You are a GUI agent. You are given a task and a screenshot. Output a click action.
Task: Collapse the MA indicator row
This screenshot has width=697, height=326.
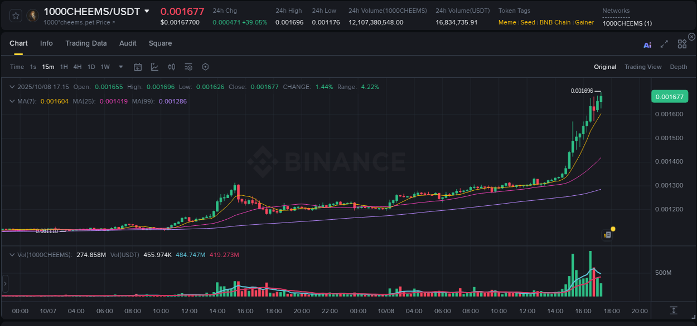click(x=12, y=101)
